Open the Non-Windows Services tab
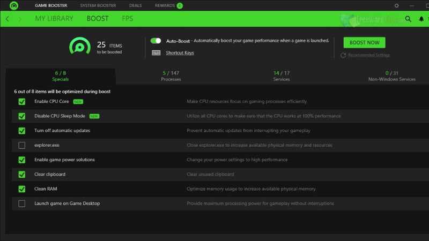Screen dimensions: 429x241 pyautogui.click(x=391, y=76)
